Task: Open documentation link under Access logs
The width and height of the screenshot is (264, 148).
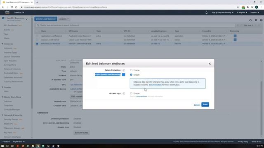Action: 142,96
